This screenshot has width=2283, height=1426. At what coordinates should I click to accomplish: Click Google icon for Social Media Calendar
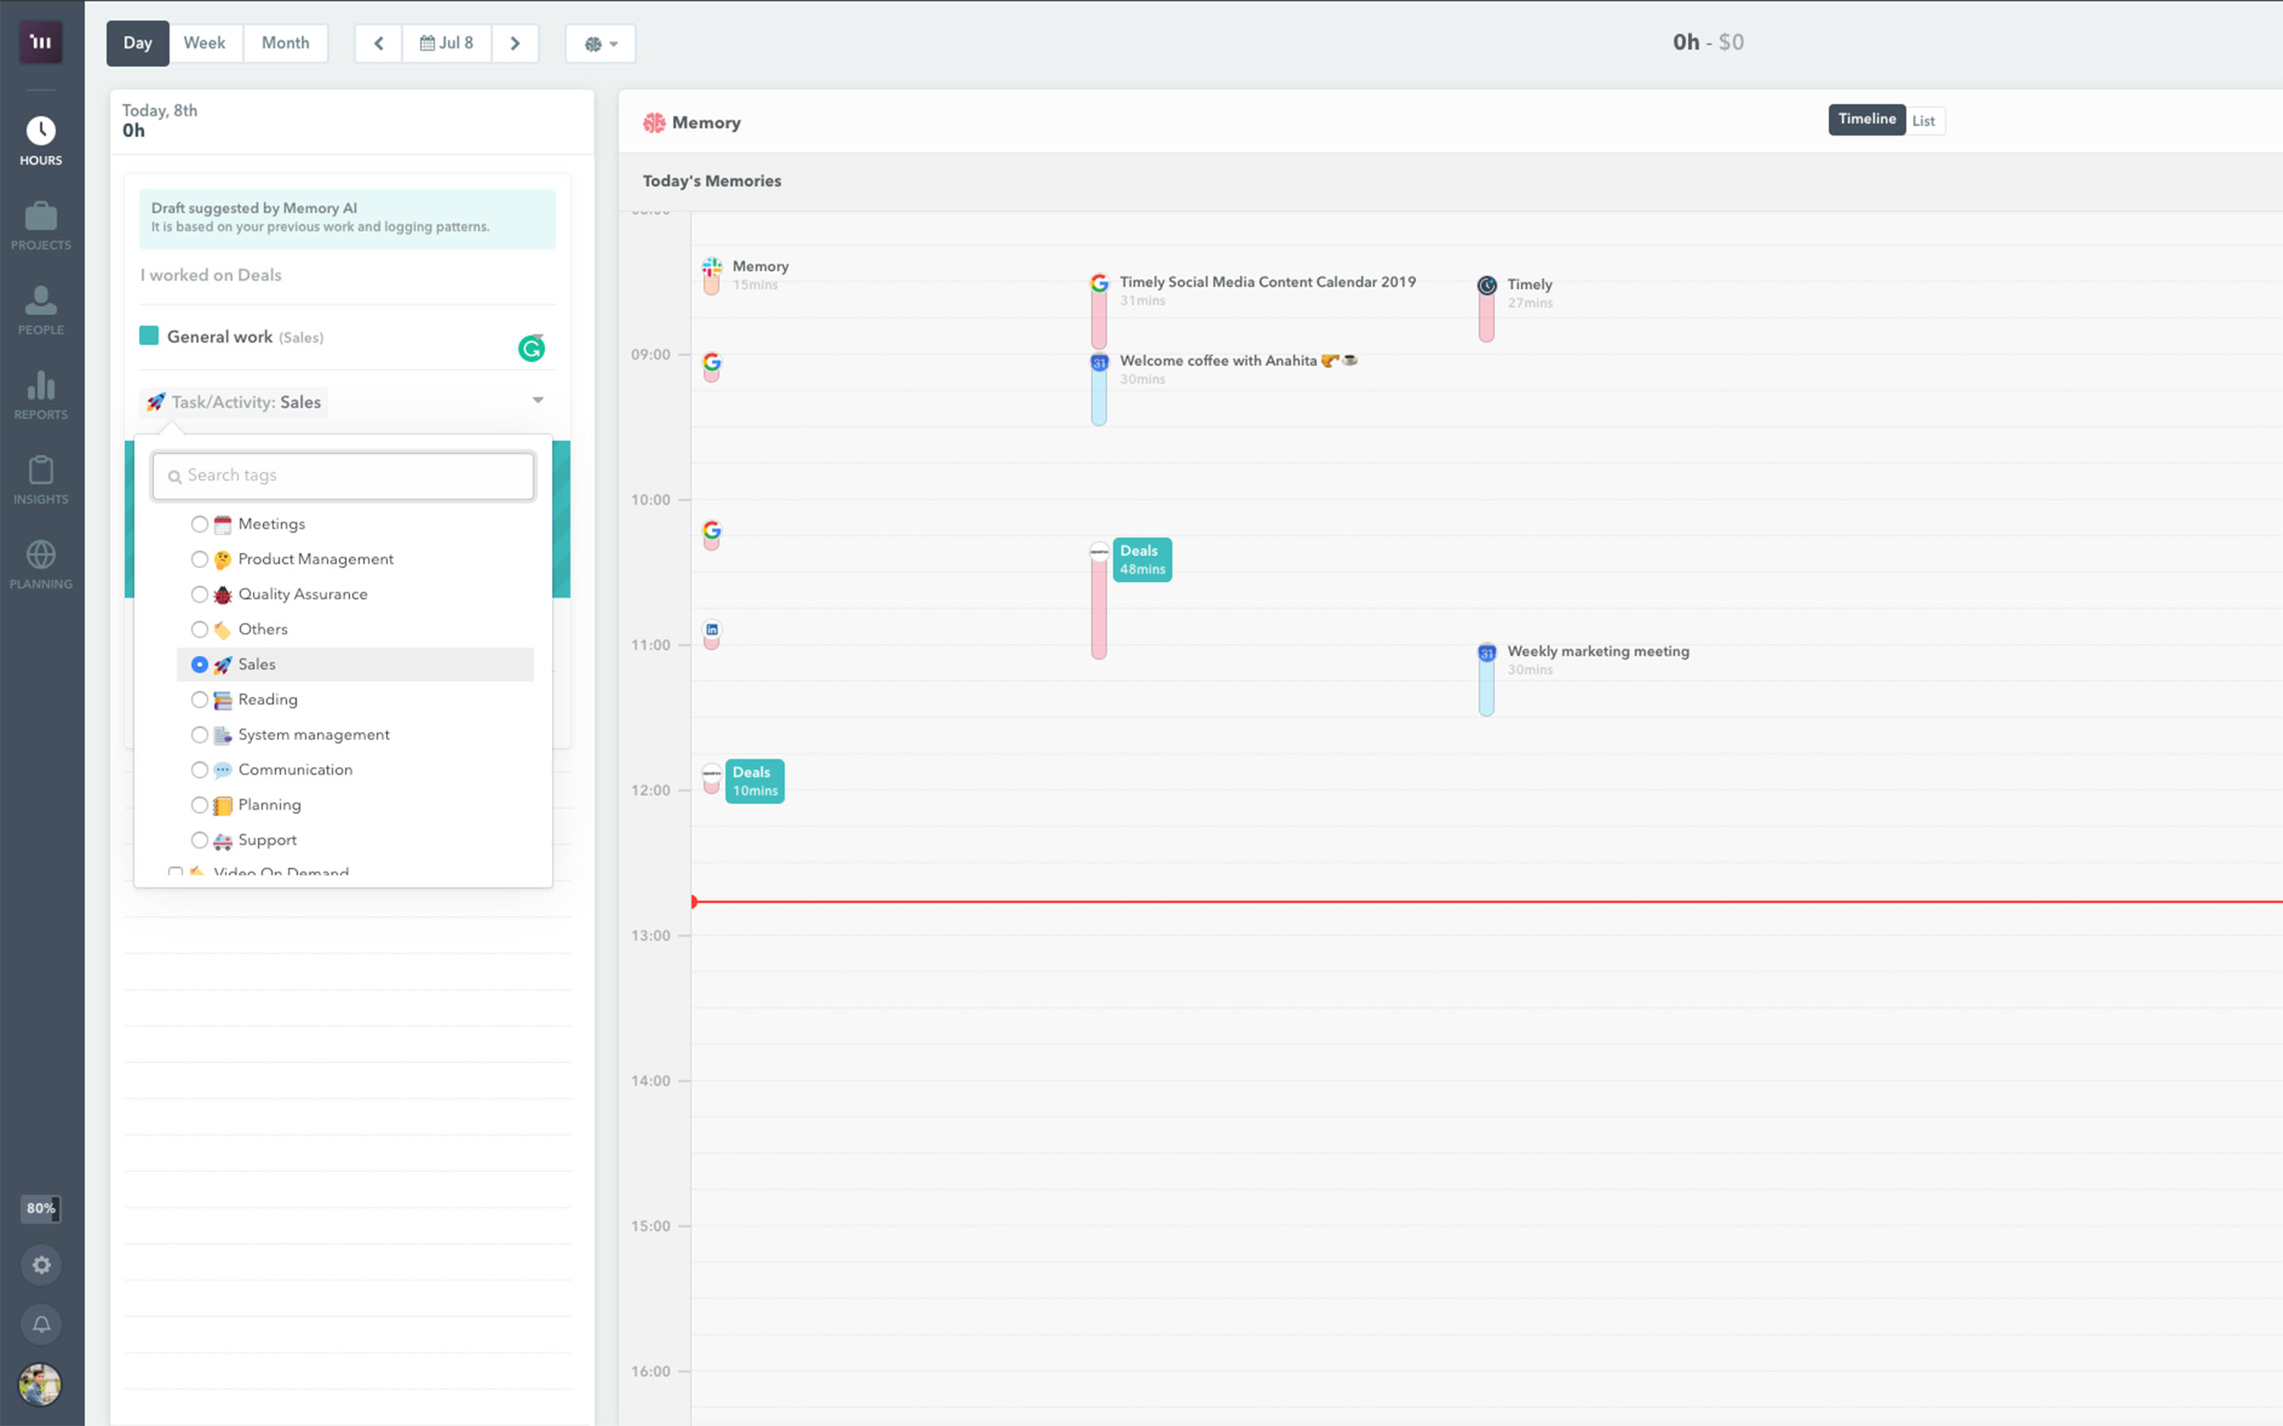pos(1099,283)
